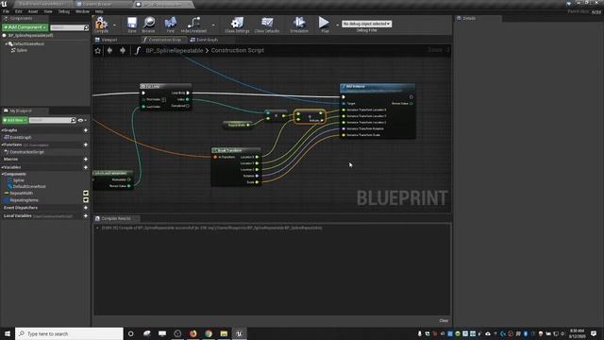Open the Asset menu
Screen dimensions: 604x340
(x=33, y=11)
